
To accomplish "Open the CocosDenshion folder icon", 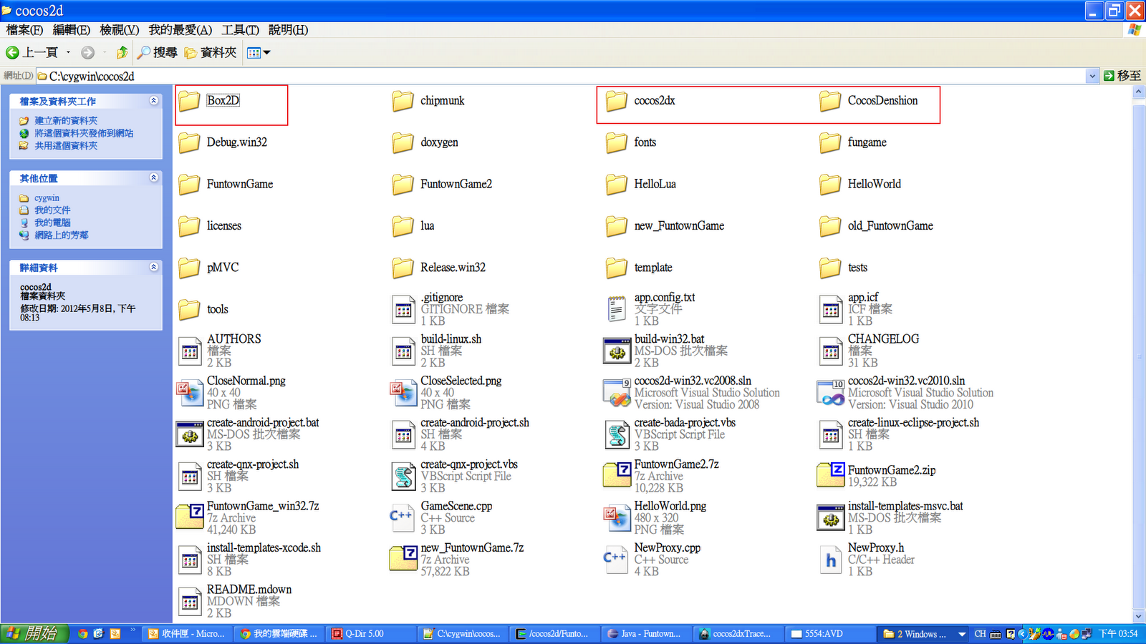I will 830,101.
